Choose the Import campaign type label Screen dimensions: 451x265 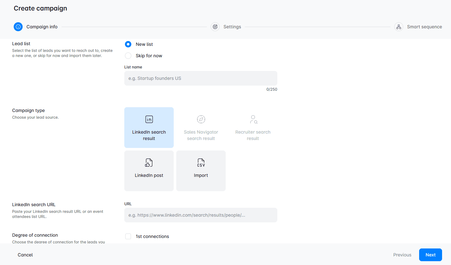(201, 175)
